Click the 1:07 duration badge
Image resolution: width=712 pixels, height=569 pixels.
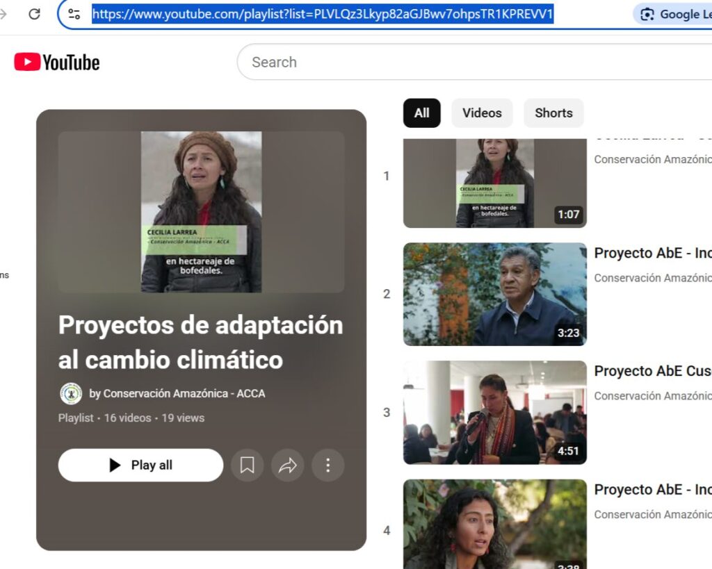(569, 215)
